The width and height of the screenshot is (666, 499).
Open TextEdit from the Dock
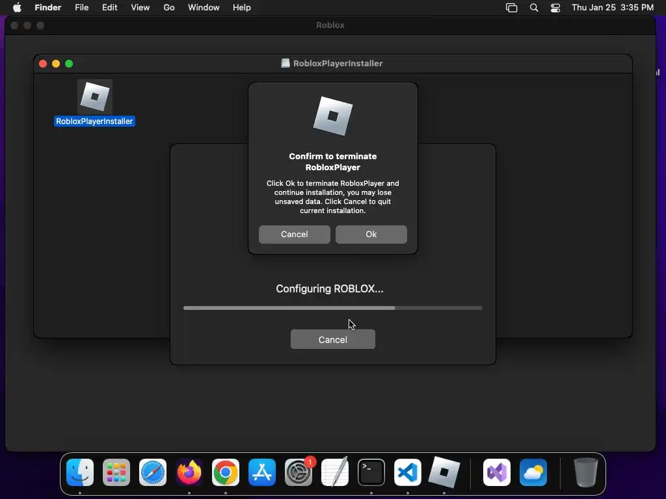tap(335, 472)
